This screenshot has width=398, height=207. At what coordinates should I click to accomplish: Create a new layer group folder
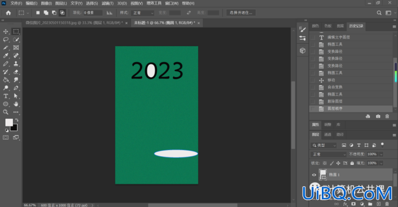[x=370, y=204]
